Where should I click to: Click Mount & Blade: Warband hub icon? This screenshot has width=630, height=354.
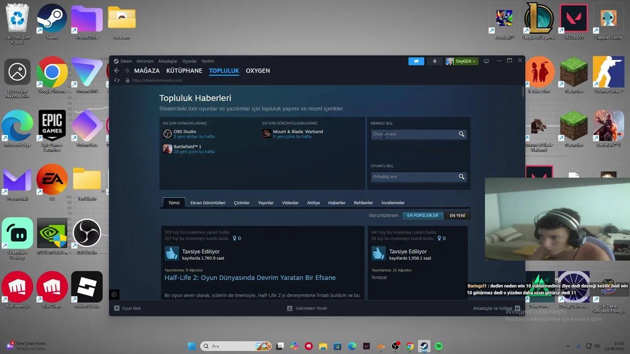(x=267, y=134)
